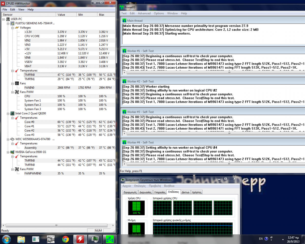Select the Core #0 temperature row

[69, 122]
